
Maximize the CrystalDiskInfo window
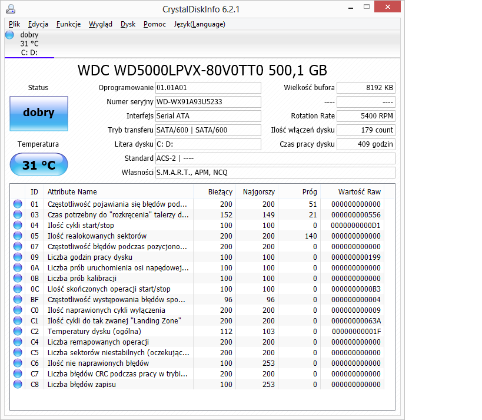[x=367, y=6]
